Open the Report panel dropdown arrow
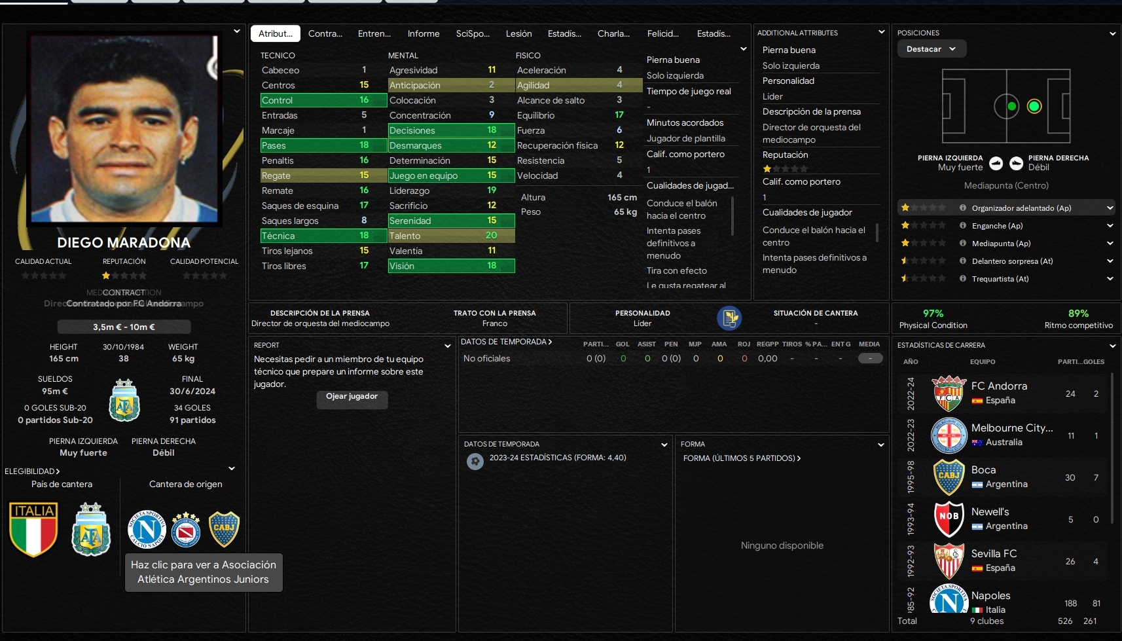The width and height of the screenshot is (1122, 641). coord(448,346)
